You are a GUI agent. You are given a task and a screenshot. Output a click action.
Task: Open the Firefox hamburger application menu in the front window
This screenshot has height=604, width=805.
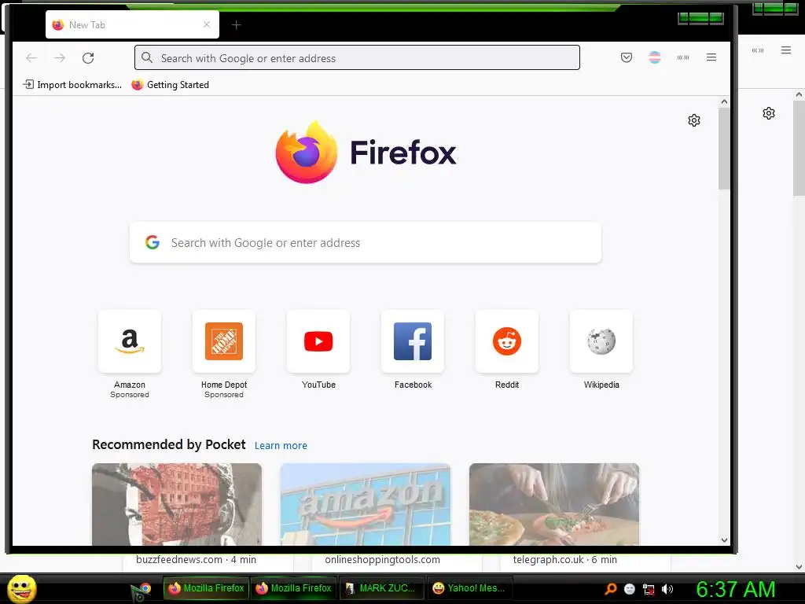coord(711,57)
